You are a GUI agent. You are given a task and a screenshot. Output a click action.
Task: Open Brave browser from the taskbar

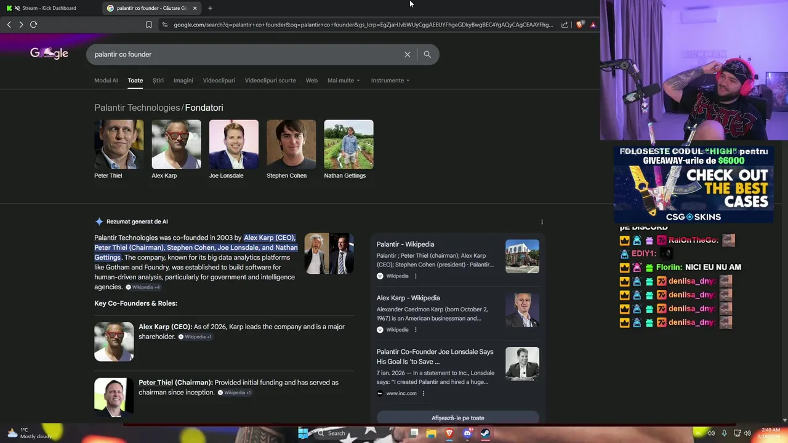click(x=449, y=433)
